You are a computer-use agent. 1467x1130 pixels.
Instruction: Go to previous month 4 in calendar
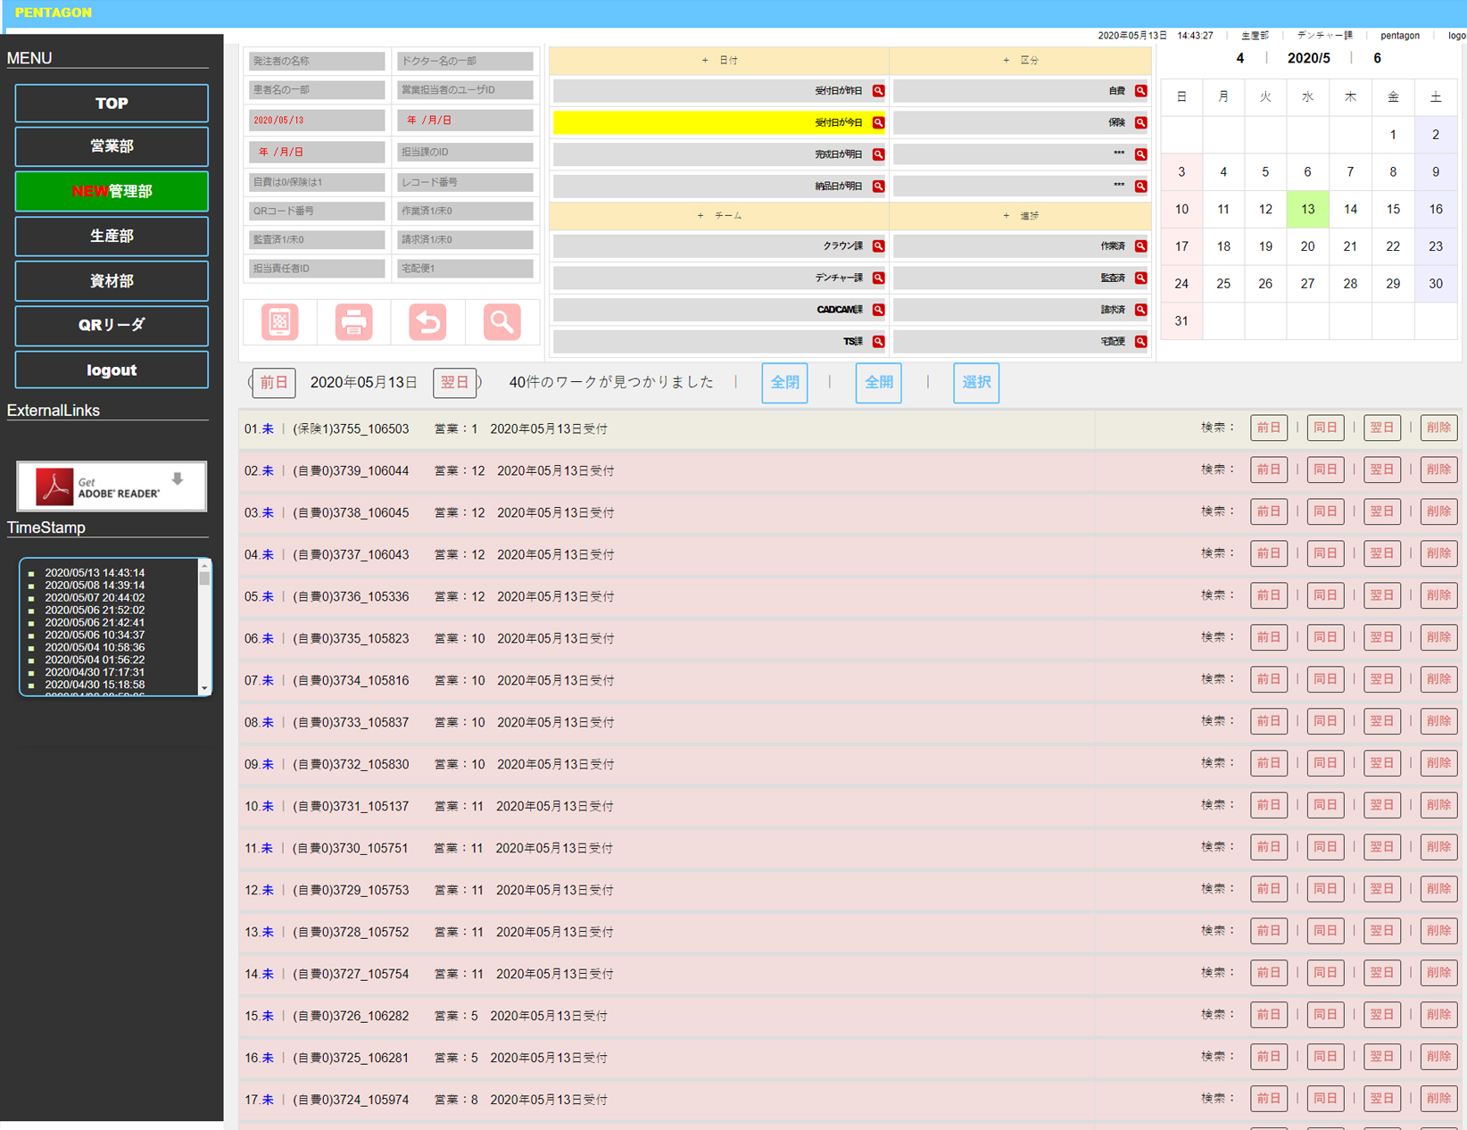[x=1239, y=58]
